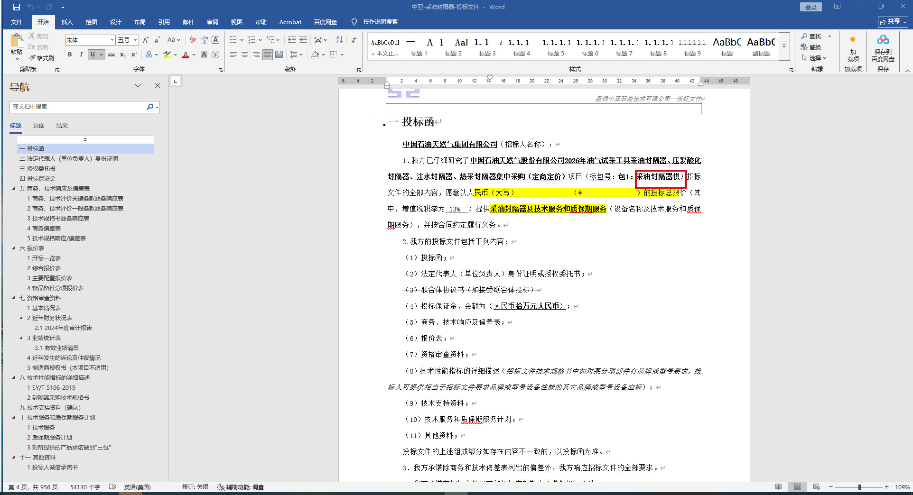
Task: Toggle italic formatting
Action: point(81,55)
